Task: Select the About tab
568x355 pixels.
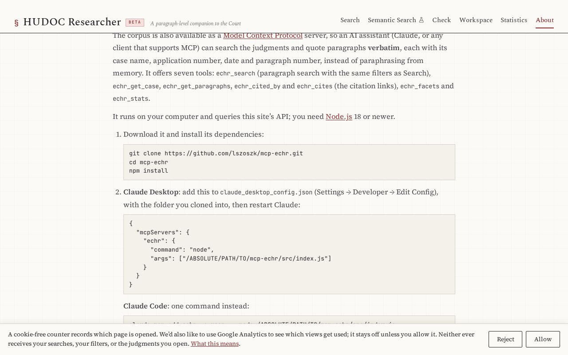Action: coord(544,20)
